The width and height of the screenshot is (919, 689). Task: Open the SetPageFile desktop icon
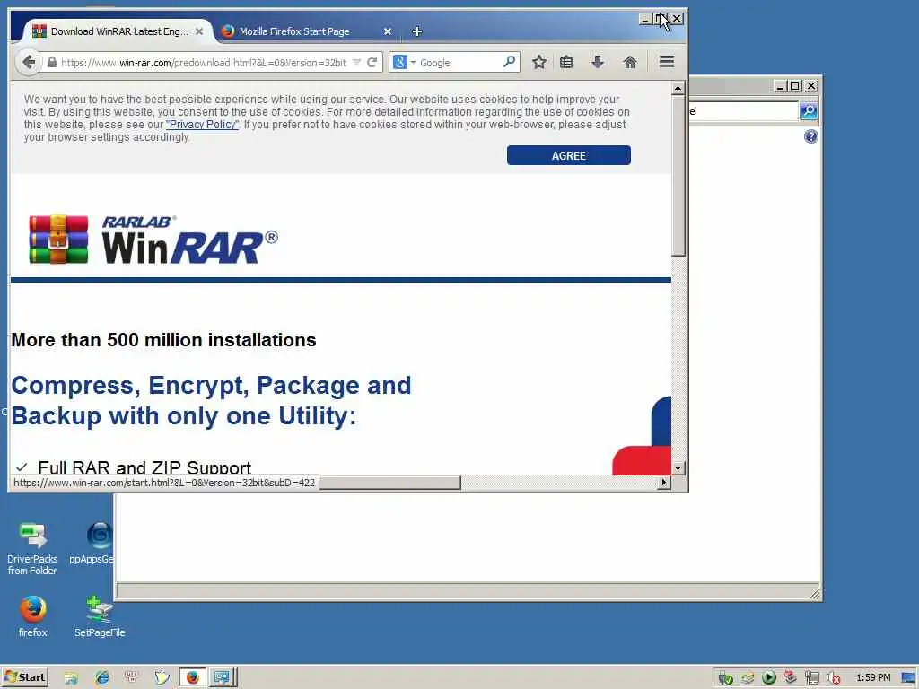[100, 616]
